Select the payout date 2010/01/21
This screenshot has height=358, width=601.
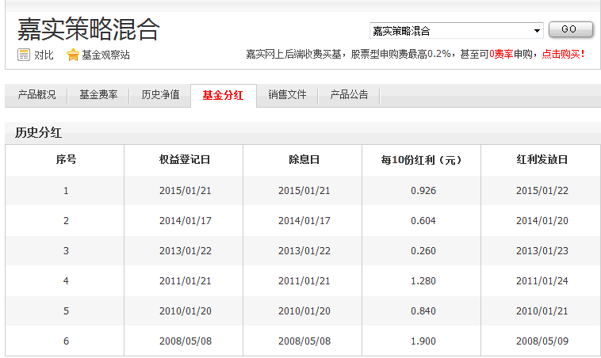542,311
